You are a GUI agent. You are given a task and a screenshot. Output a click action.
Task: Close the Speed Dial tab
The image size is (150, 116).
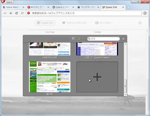(123, 7)
